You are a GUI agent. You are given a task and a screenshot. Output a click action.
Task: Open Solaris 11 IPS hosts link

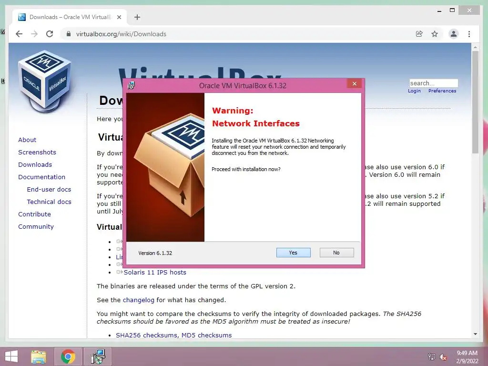tap(155, 272)
